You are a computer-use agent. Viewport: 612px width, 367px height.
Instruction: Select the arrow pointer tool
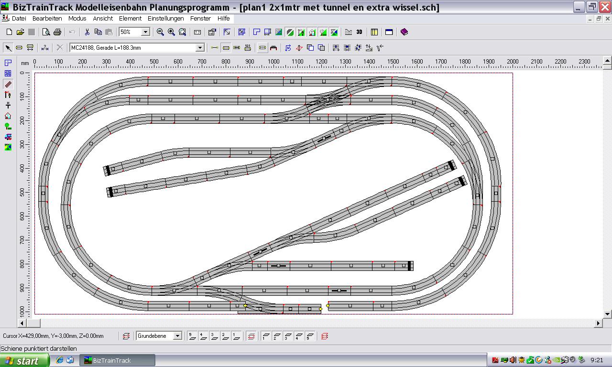coord(8,48)
